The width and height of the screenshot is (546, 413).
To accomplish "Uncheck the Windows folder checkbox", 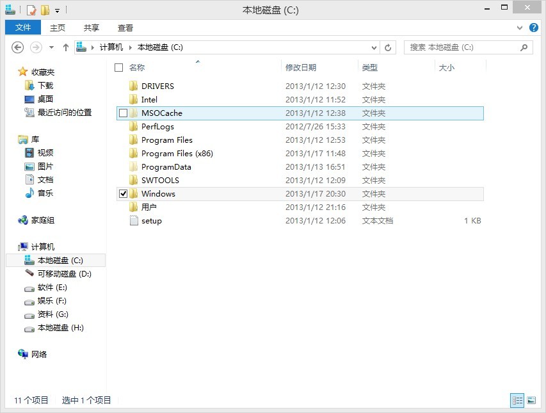I will 124,193.
